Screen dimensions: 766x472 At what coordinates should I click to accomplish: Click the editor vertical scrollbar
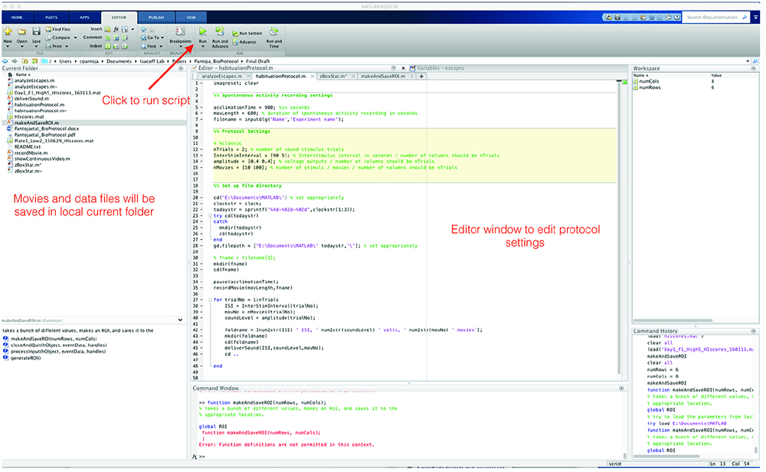pyautogui.click(x=619, y=228)
